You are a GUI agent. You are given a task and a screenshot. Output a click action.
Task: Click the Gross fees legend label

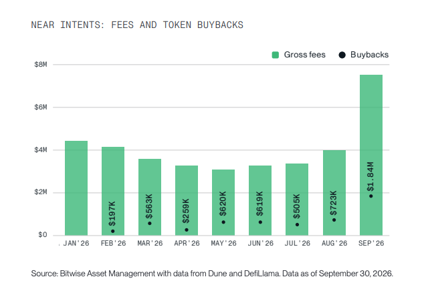[304, 55]
